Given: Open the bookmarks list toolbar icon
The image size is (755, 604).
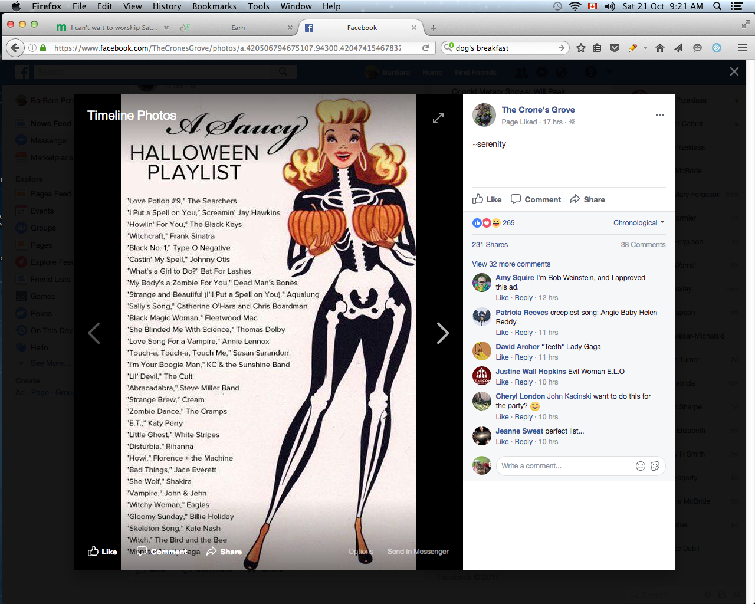Looking at the screenshot, I should (x=597, y=48).
